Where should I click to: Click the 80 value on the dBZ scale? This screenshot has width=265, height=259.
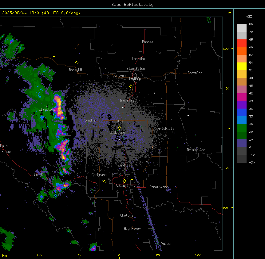pos(251,24)
